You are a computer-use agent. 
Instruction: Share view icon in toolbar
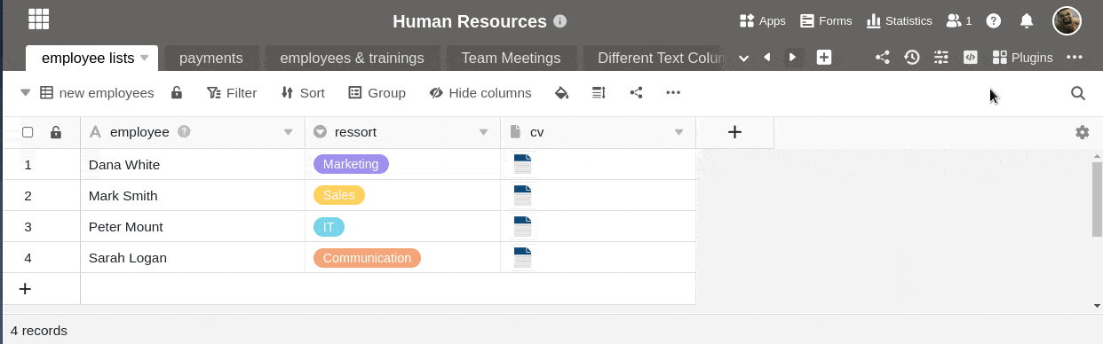[636, 92]
